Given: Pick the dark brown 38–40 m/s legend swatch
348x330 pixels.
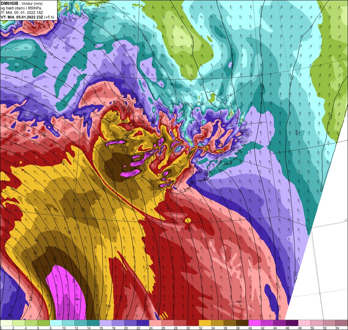Looking at the screenshot, I should click(242, 323).
